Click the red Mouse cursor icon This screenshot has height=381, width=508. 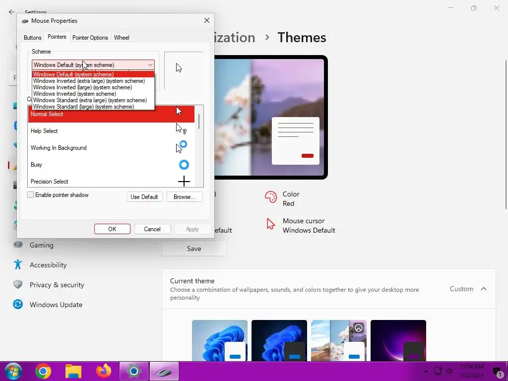point(270,224)
